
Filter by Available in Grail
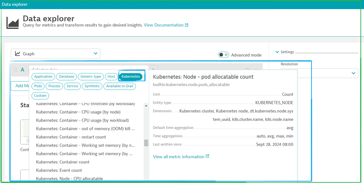click(x=120, y=86)
